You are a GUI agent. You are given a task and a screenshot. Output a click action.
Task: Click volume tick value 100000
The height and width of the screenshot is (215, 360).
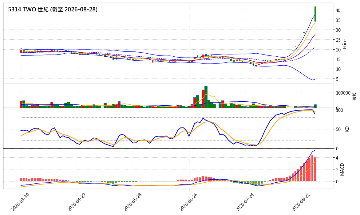click(343, 93)
